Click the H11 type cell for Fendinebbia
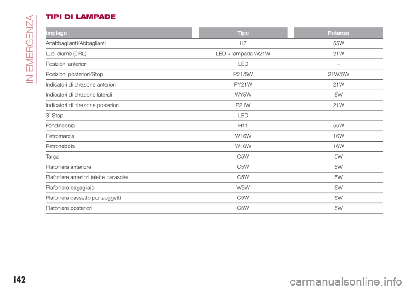 point(243,126)
